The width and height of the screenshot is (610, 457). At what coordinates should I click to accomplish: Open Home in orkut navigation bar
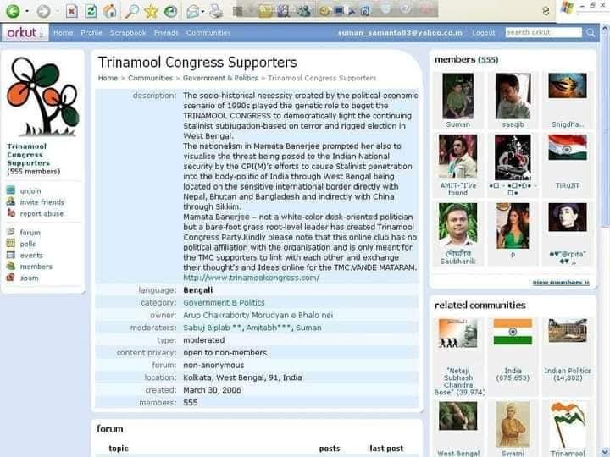[64, 33]
